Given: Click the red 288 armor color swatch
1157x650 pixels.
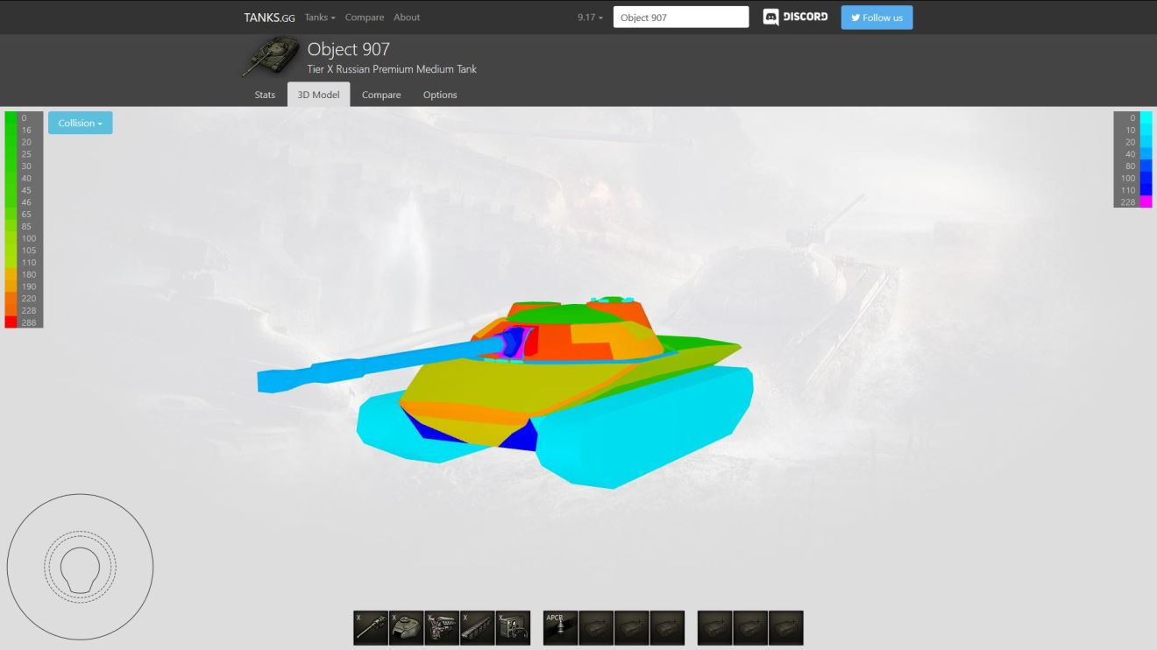Looking at the screenshot, I should [x=11, y=322].
